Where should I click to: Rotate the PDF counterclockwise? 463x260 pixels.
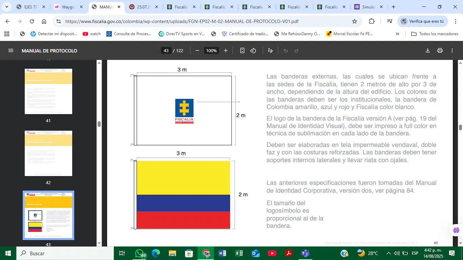[253, 51]
